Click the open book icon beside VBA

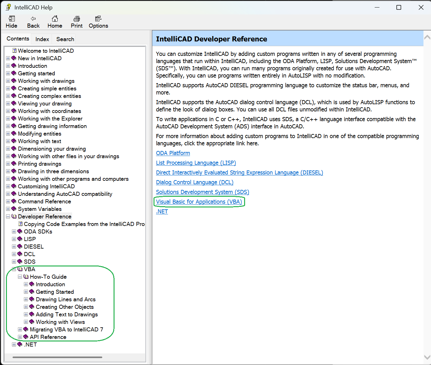(x=20, y=269)
